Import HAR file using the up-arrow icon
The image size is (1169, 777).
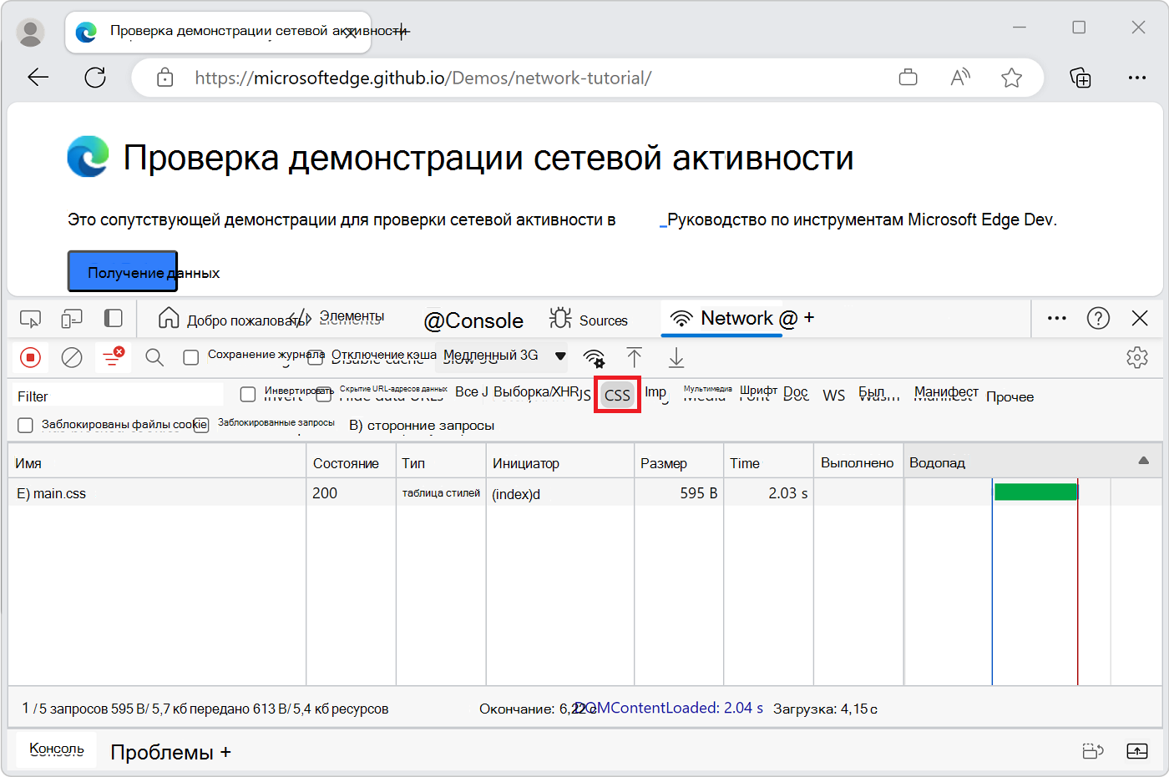635,357
